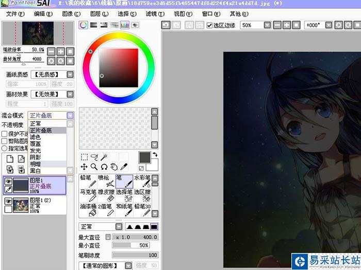The width and height of the screenshot is (361, 270).
Task: Collapse the 混合模式 blend mode dropdown
Action: click(70, 115)
